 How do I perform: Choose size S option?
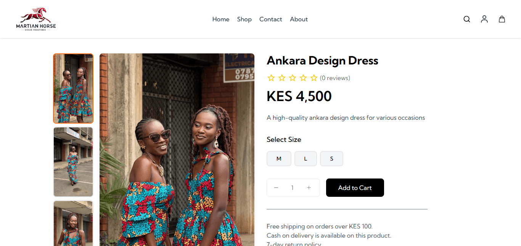pyautogui.click(x=331, y=159)
